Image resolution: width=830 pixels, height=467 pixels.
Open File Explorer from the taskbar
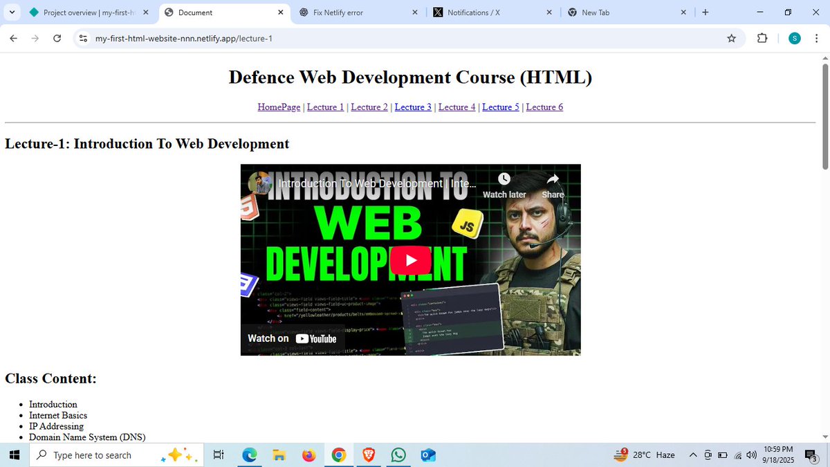pyautogui.click(x=279, y=455)
